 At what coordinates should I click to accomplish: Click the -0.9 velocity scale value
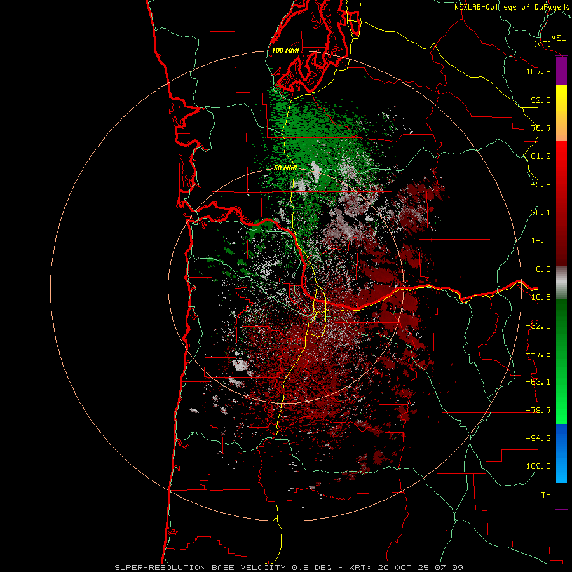tap(541, 269)
